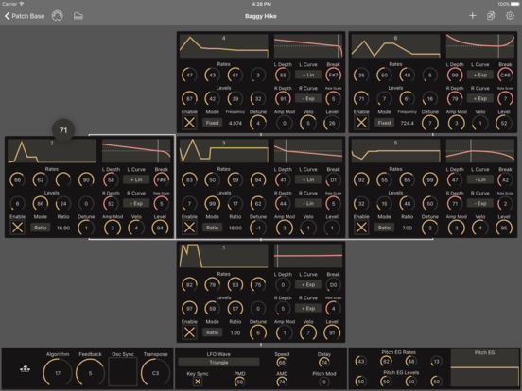Toggle the Osc Sync box
The height and width of the screenshot is (391, 522).
tap(123, 372)
